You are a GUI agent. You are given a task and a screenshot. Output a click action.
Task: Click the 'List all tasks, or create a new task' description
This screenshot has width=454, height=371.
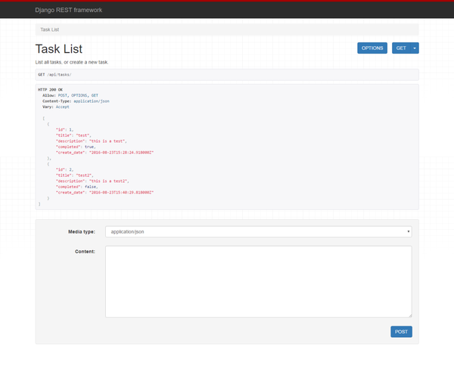tap(72, 62)
